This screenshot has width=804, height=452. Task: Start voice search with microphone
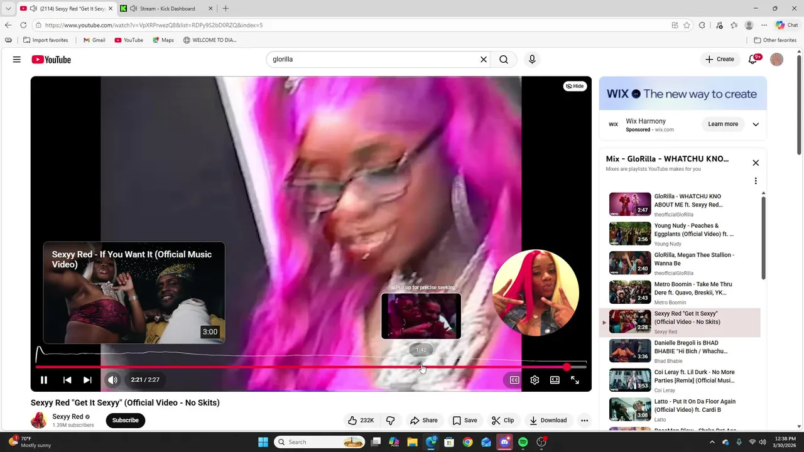[x=532, y=60]
